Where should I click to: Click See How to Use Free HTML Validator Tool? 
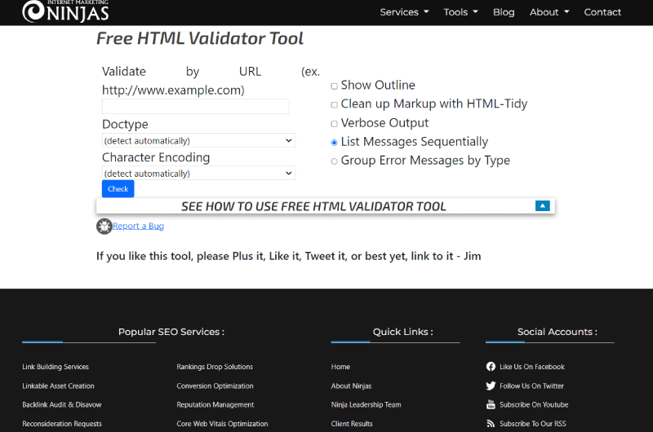click(x=313, y=206)
